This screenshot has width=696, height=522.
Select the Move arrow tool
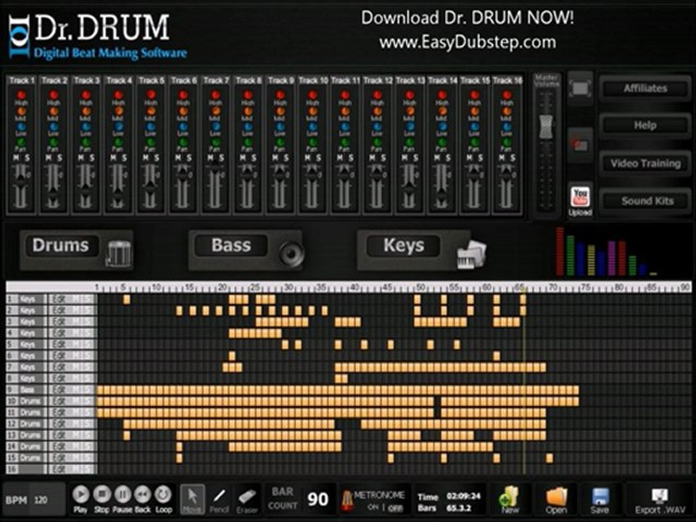pyautogui.click(x=193, y=499)
